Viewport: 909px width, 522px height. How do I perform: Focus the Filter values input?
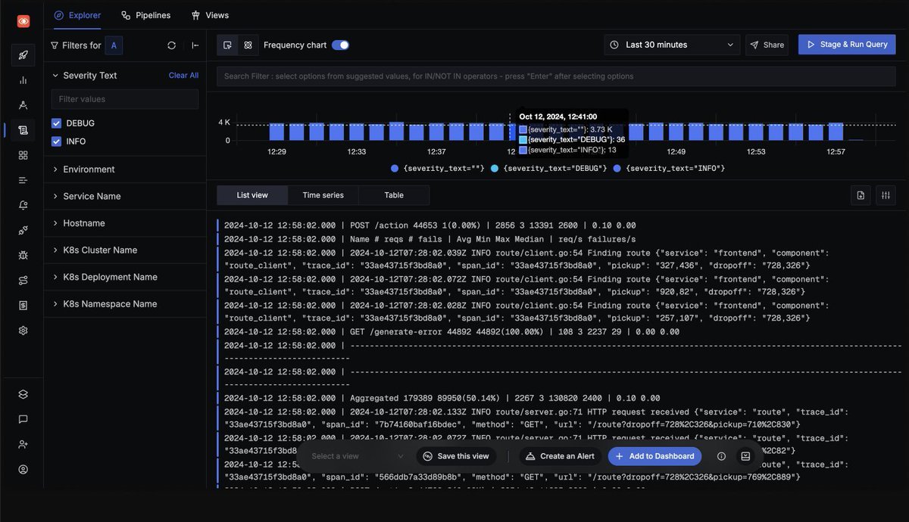(x=125, y=99)
